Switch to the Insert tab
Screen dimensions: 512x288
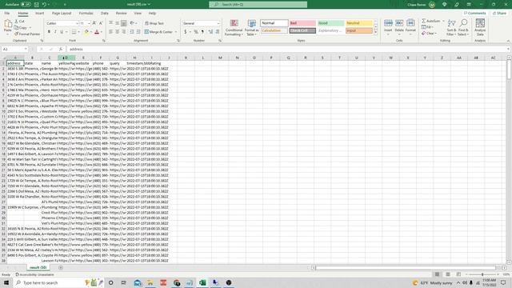(x=39, y=14)
